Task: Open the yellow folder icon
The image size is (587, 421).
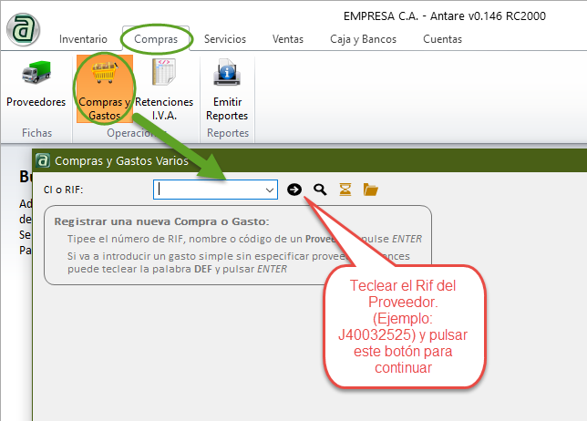Action: (x=370, y=190)
